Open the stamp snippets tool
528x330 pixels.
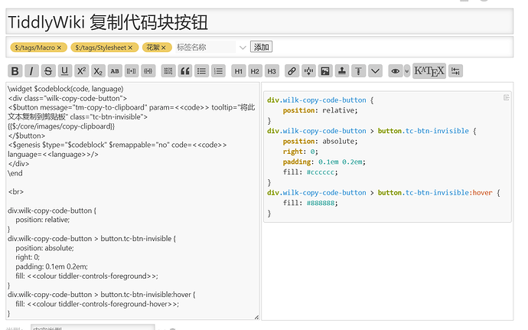pyautogui.click(x=342, y=71)
